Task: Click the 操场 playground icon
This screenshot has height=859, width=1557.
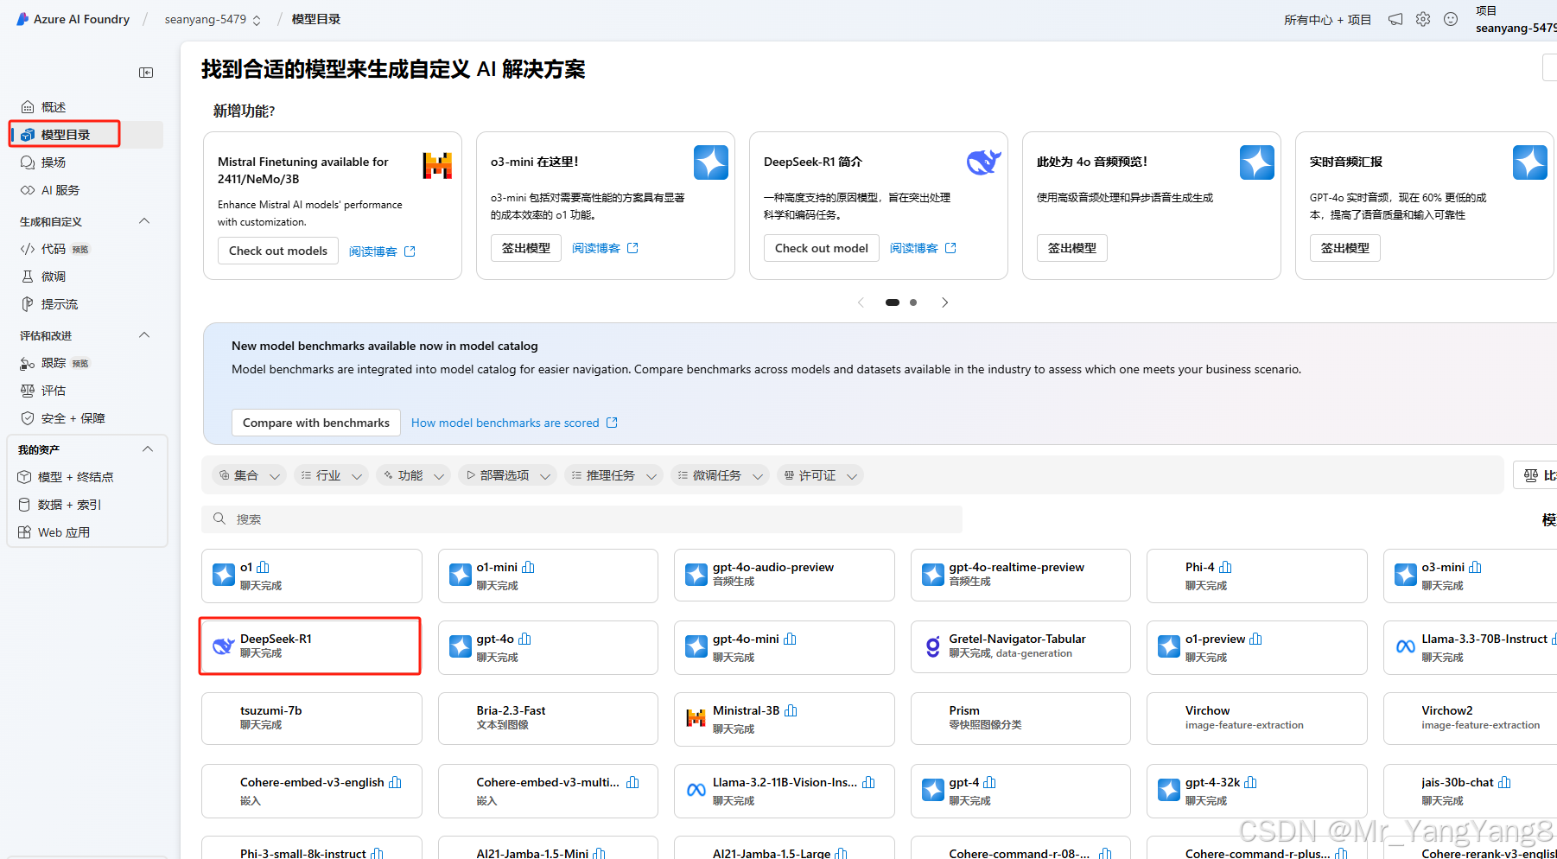Action: click(28, 162)
